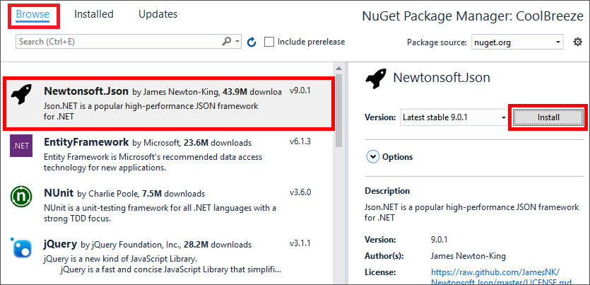Click the EntityFramework .NET icon
The image size is (590, 285).
[20, 146]
